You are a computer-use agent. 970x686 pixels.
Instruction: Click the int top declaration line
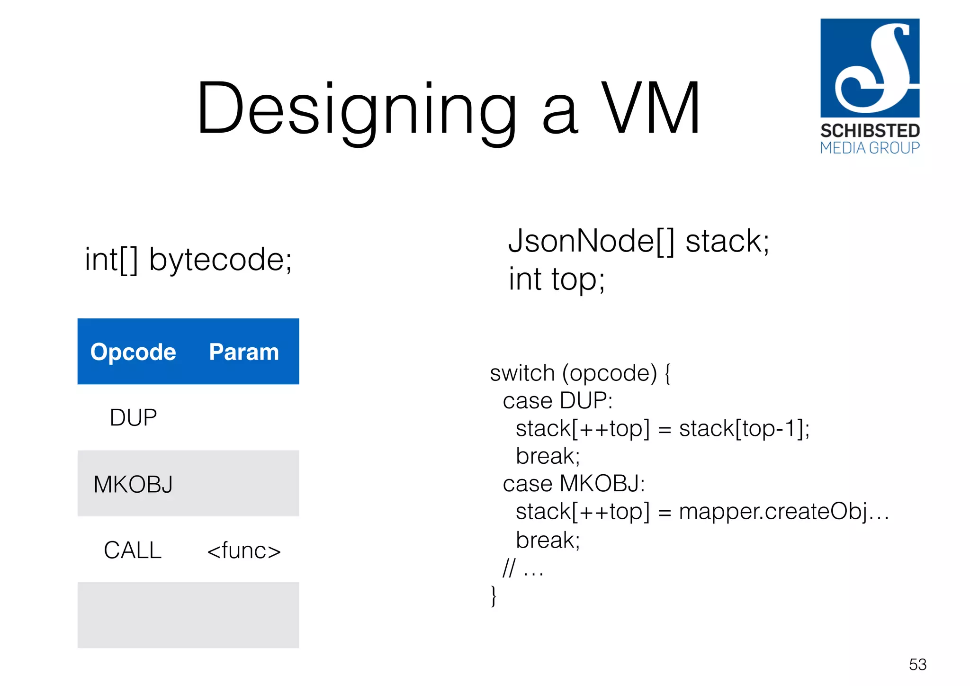[x=557, y=279]
